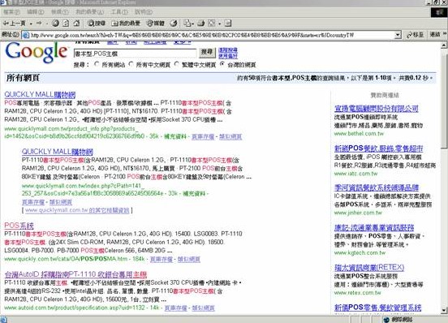This screenshot has width=448, height=323.
Task: Click the Google 搜尋 search button
Action: 207,52
